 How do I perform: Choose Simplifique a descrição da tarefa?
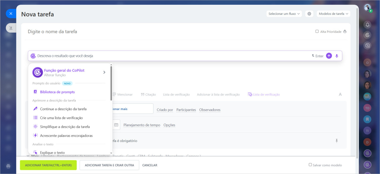65,127
